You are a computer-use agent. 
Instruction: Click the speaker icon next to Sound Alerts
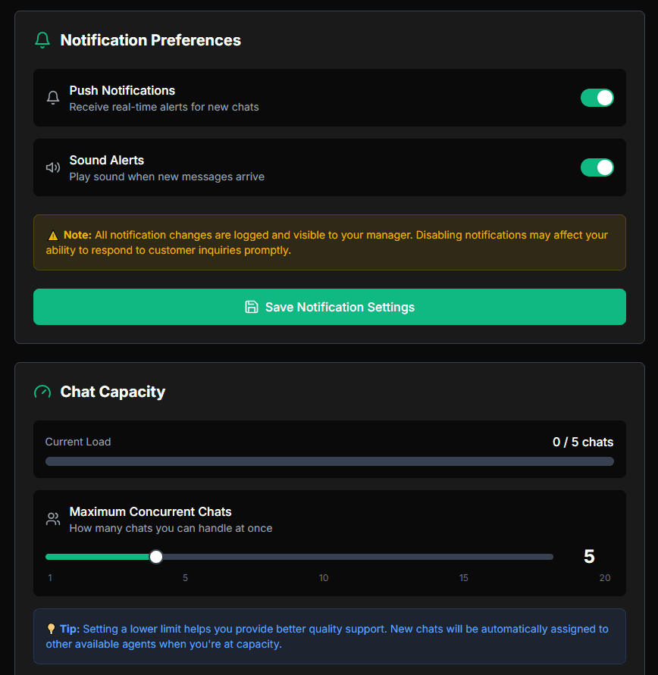coord(53,167)
